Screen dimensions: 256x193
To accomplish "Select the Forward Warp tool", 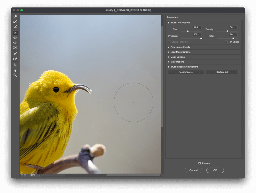I will point(15,17).
